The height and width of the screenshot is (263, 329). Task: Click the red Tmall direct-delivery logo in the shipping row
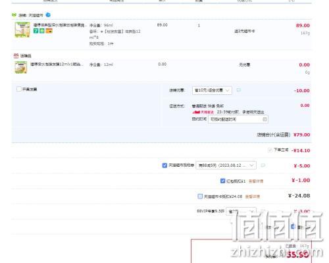[x=203, y=112]
